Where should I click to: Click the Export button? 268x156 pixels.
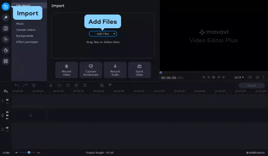click(251, 86)
